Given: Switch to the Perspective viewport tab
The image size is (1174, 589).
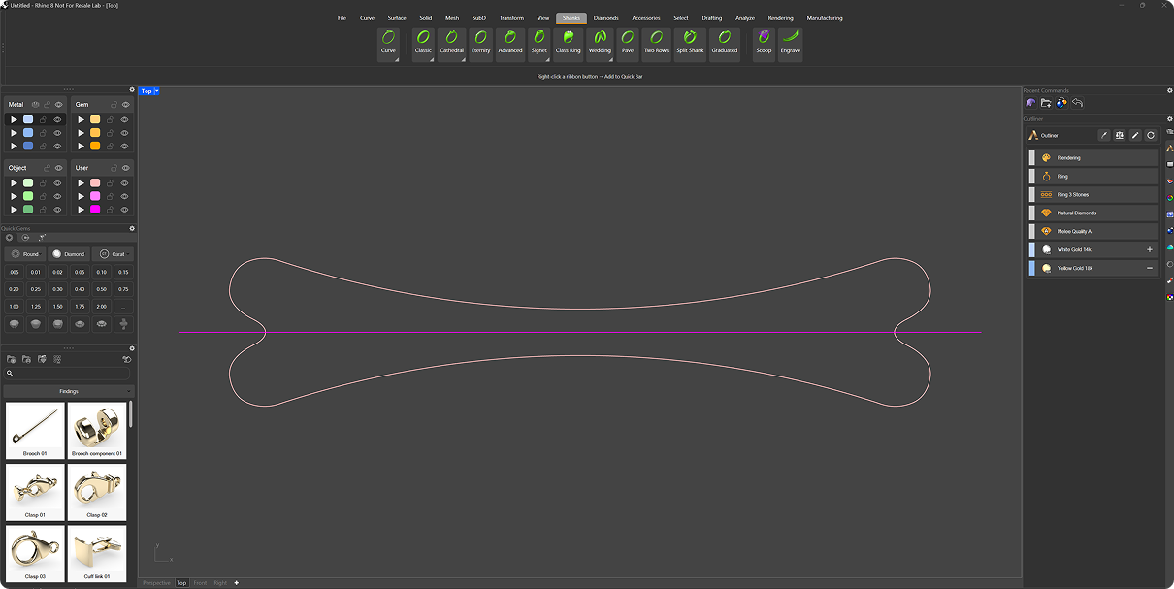Looking at the screenshot, I should point(156,583).
